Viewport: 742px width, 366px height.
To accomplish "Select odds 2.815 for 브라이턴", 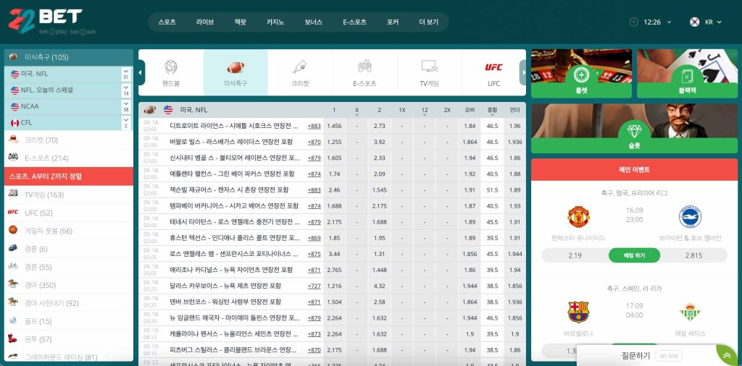I will point(693,255).
